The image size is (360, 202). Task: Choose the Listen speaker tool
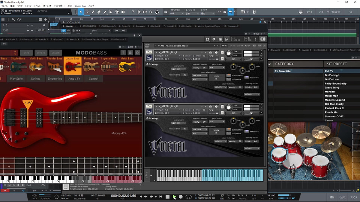coord(123,12)
